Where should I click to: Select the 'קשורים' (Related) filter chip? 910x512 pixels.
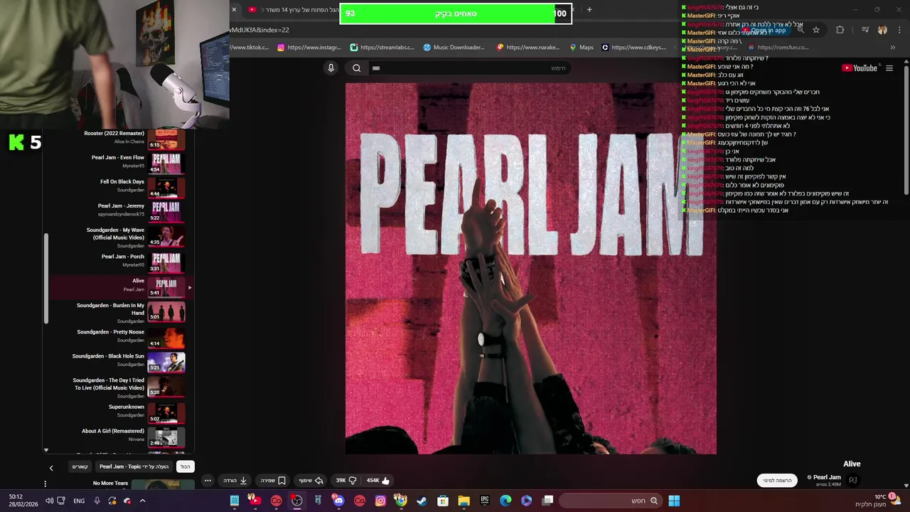click(x=80, y=466)
